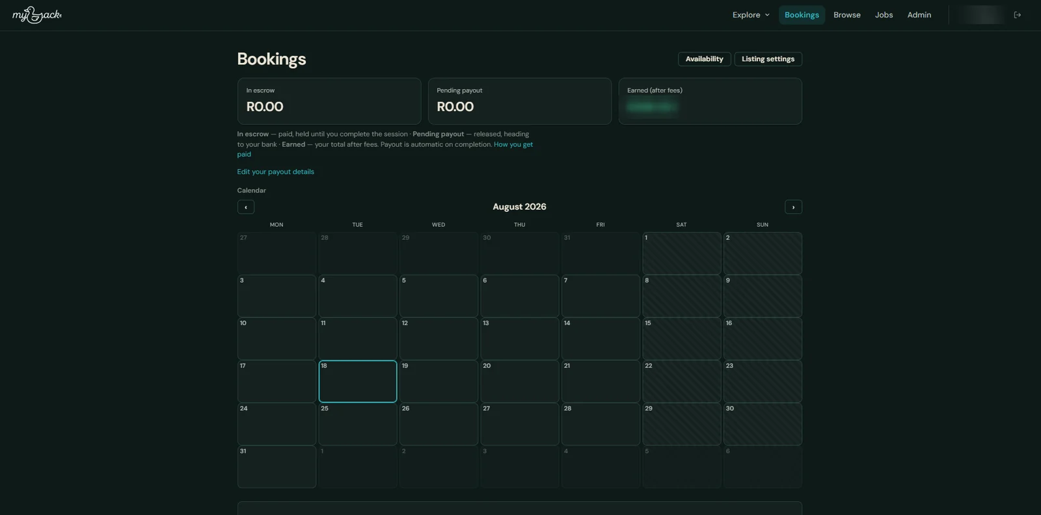
Task: Click the my jack logo
Action: 37,15
